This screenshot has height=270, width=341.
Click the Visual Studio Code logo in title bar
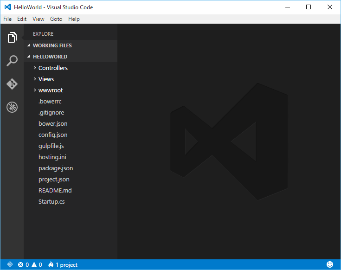click(8, 7)
